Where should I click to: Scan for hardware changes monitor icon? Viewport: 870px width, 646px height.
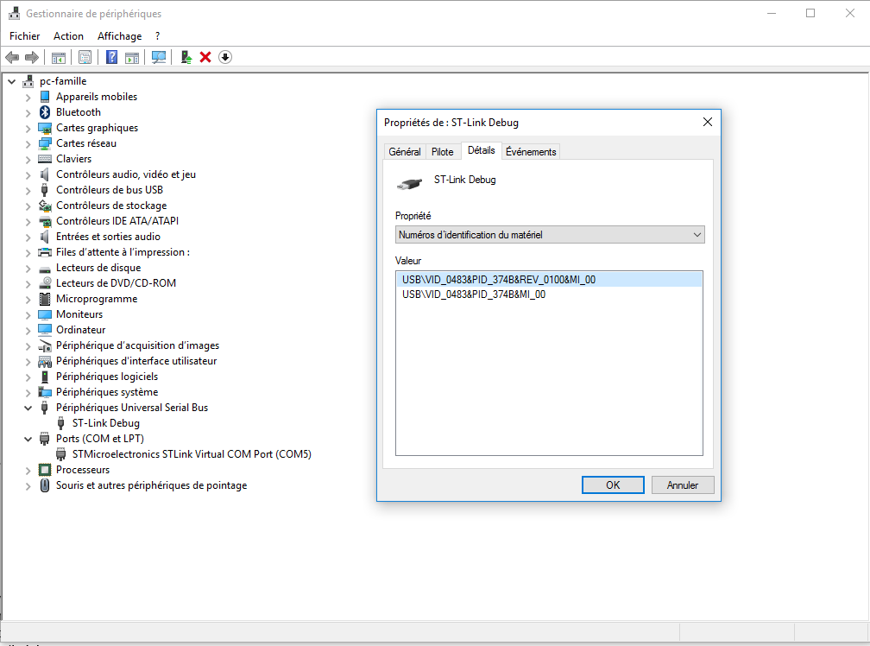(x=159, y=57)
